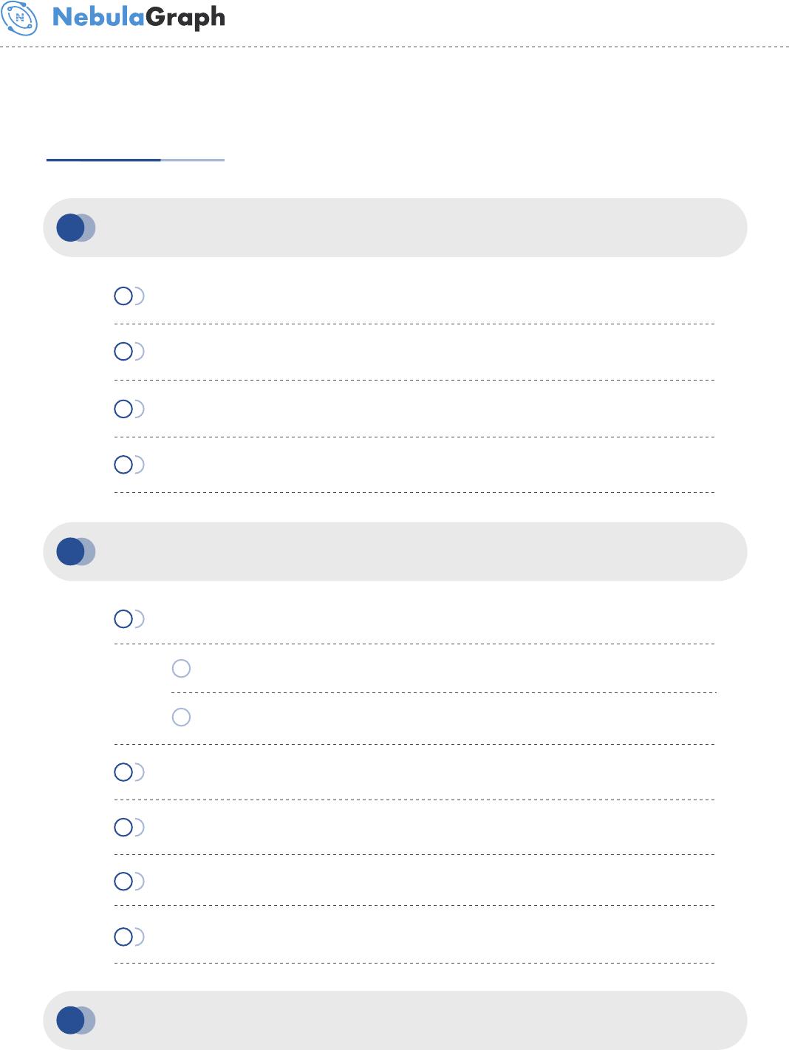The image size is (789, 1050).
Task: Click the first indented light sub-bullet circle
Action: (x=181, y=668)
